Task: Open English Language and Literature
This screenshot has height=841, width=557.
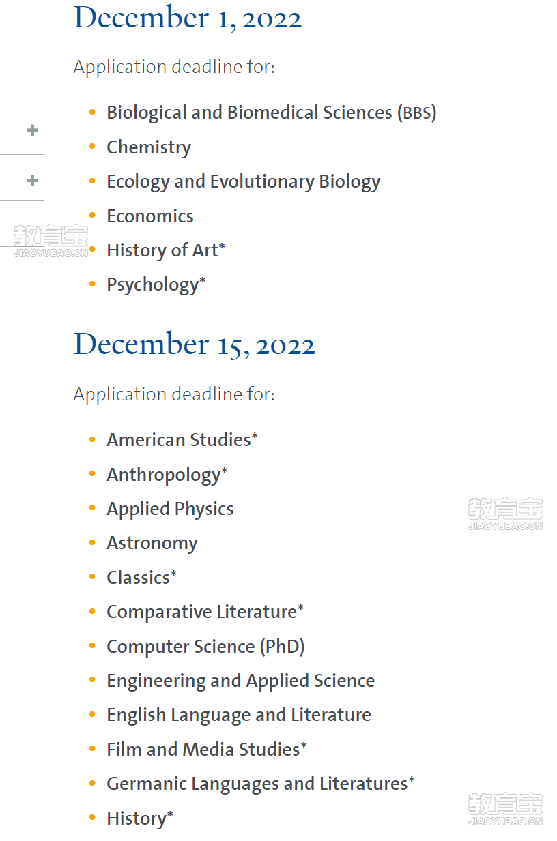Action: (239, 715)
